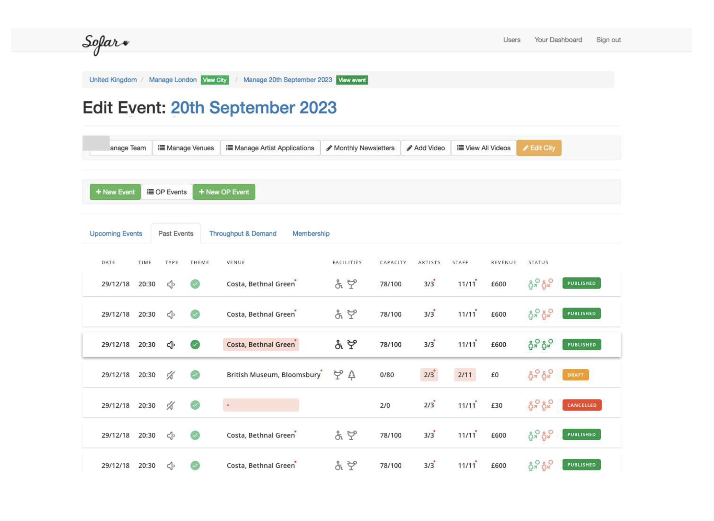Image resolution: width=714 pixels, height=521 pixels.
Task: Click wheelchair icon in highlighted Costa row
Action: click(x=338, y=344)
